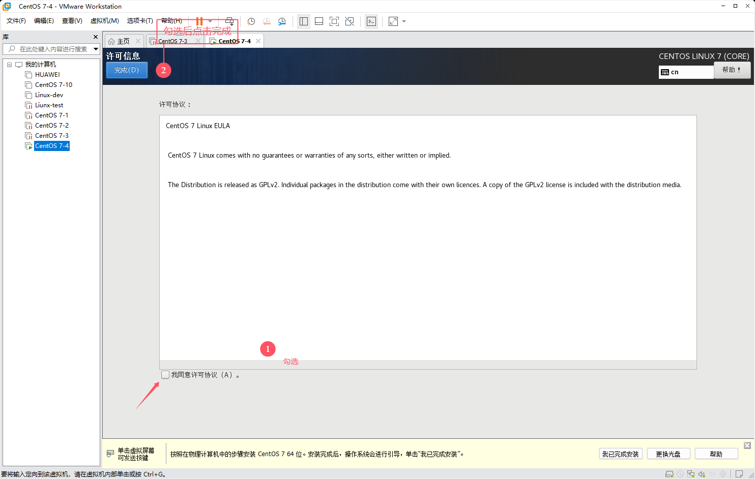This screenshot has height=479, width=755.
Task: Click the network adapter status icon
Action: click(x=691, y=474)
